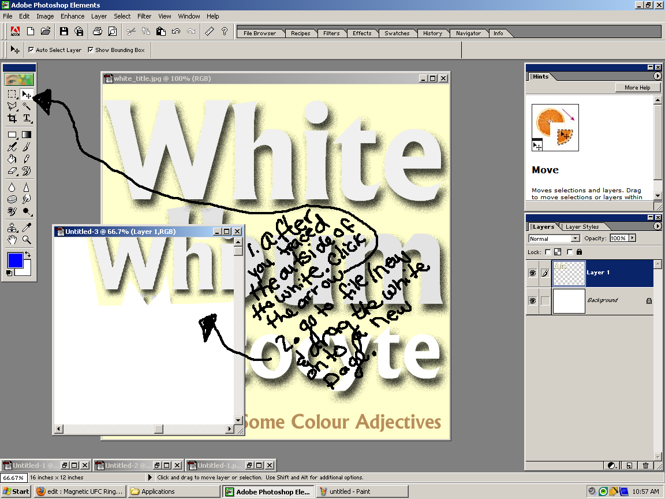
Task: Click the Save disk icon in toolbar
Action: click(63, 31)
